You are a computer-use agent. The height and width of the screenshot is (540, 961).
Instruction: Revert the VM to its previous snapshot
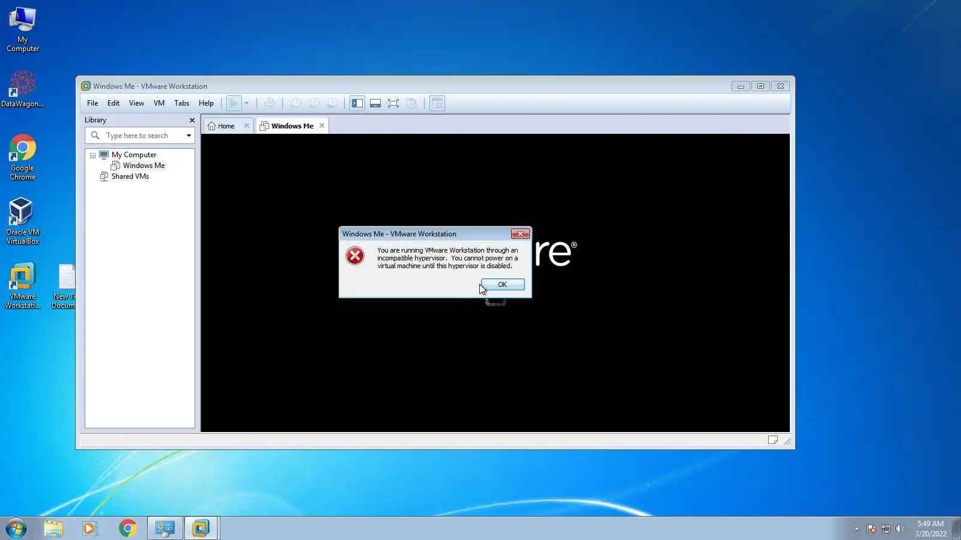click(x=314, y=103)
